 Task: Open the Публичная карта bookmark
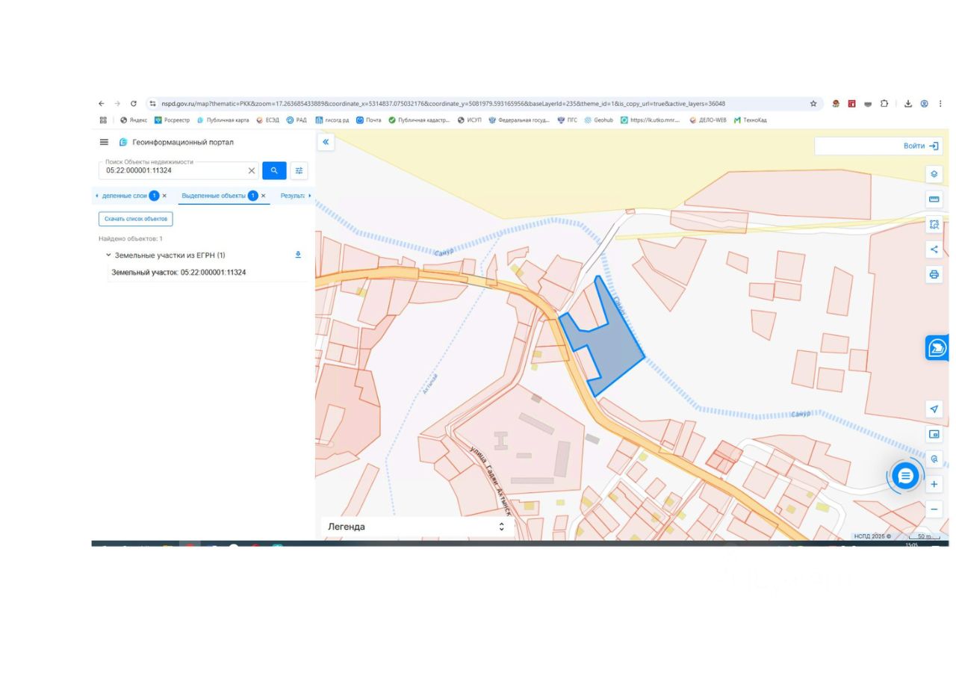click(x=223, y=120)
